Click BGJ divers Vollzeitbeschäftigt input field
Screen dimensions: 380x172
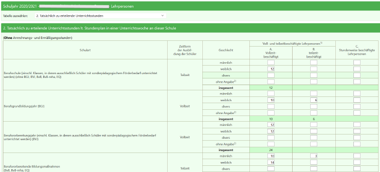pos(271,106)
